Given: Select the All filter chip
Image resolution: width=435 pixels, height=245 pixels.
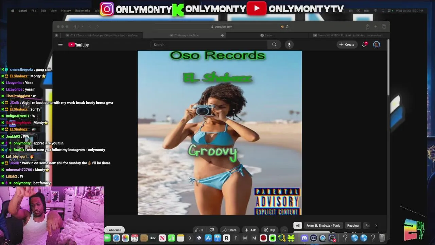Looking at the screenshot, I should click(x=298, y=226).
